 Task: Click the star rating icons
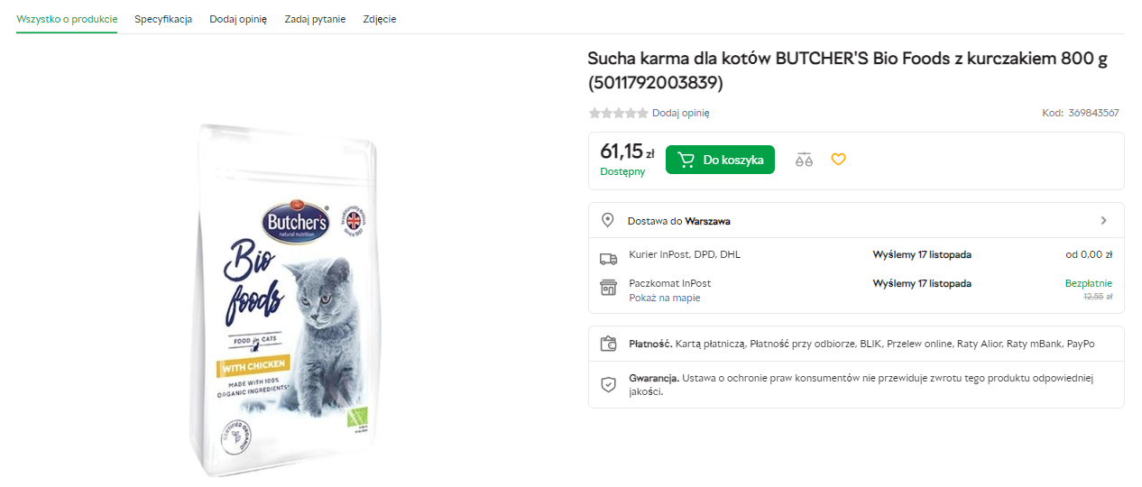click(x=618, y=114)
